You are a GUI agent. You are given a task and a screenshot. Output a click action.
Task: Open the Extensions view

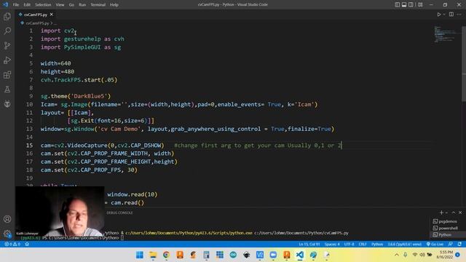[x=7, y=74]
